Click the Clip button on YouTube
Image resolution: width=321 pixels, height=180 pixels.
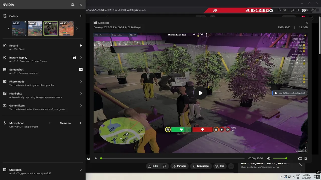[x=220, y=166]
